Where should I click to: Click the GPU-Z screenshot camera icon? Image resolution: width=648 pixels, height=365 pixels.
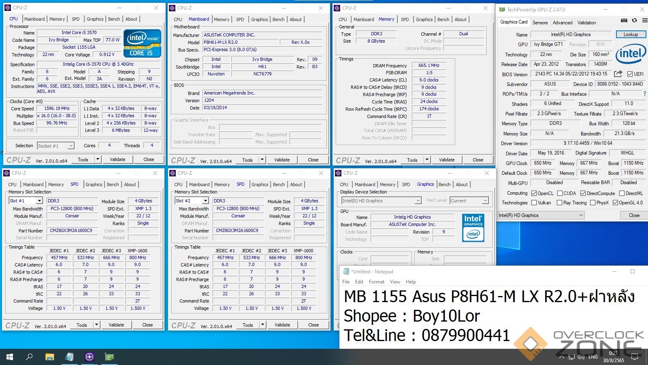(624, 21)
